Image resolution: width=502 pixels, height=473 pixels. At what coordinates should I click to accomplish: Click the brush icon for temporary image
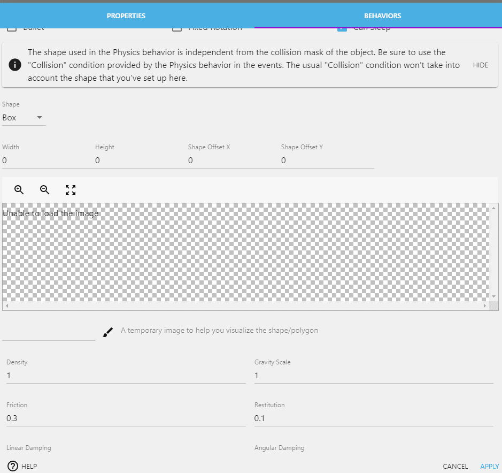point(107,333)
